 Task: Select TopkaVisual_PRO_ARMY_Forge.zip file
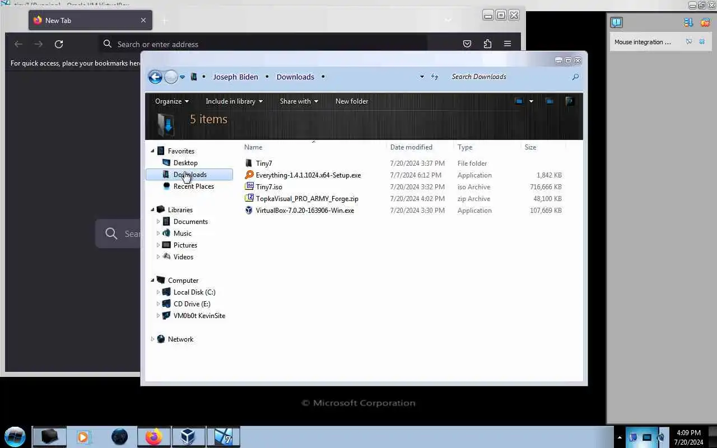tap(307, 199)
